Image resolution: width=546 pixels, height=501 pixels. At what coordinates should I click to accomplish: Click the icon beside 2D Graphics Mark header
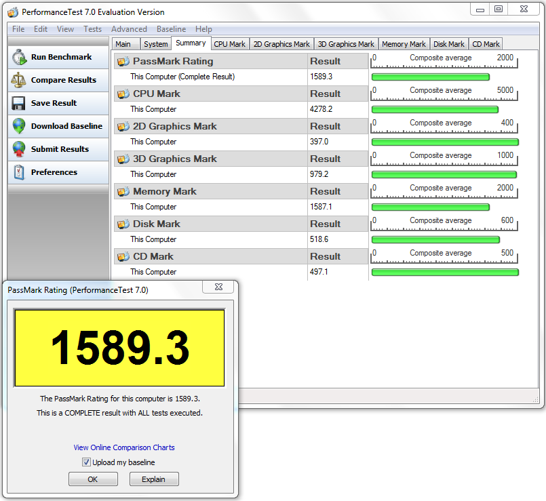(123, 127)
